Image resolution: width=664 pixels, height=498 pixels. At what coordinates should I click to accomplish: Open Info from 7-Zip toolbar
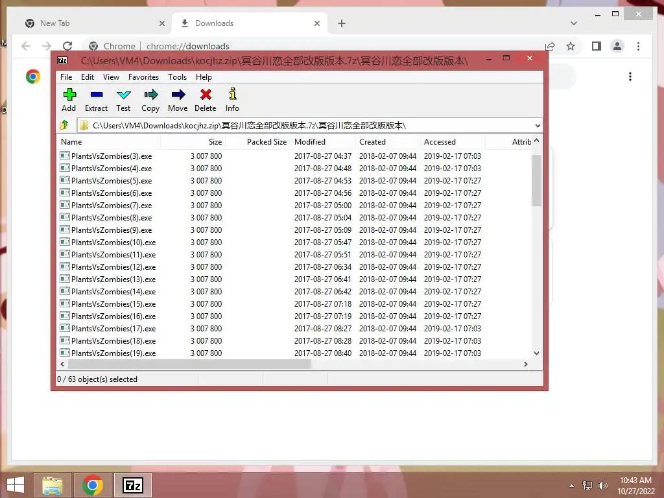click(233, 93)
